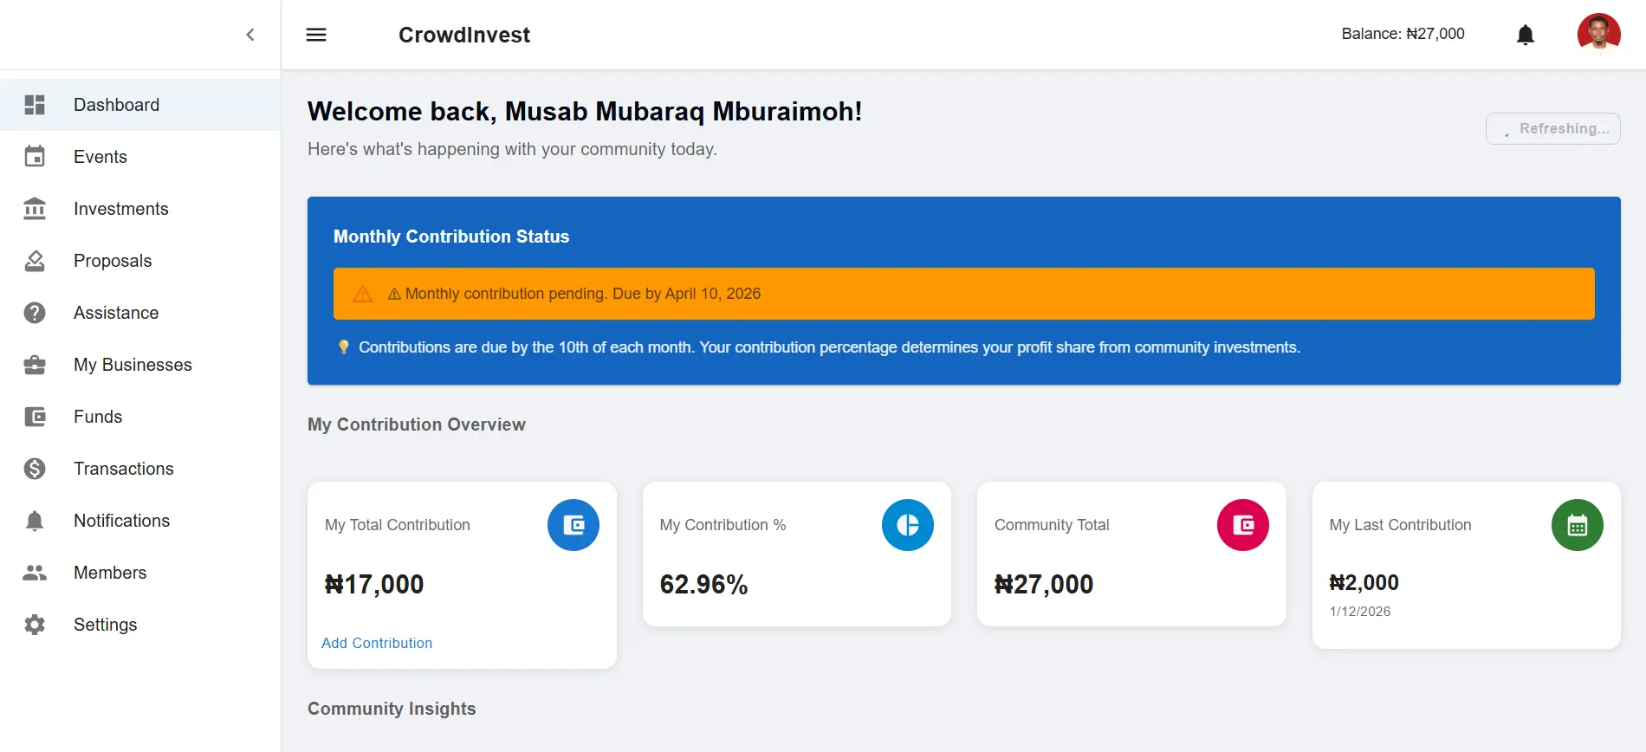1646x752 pixels.
Task: Click the green calendar icon on My Last Contribution
Action: pos(1577,525)
